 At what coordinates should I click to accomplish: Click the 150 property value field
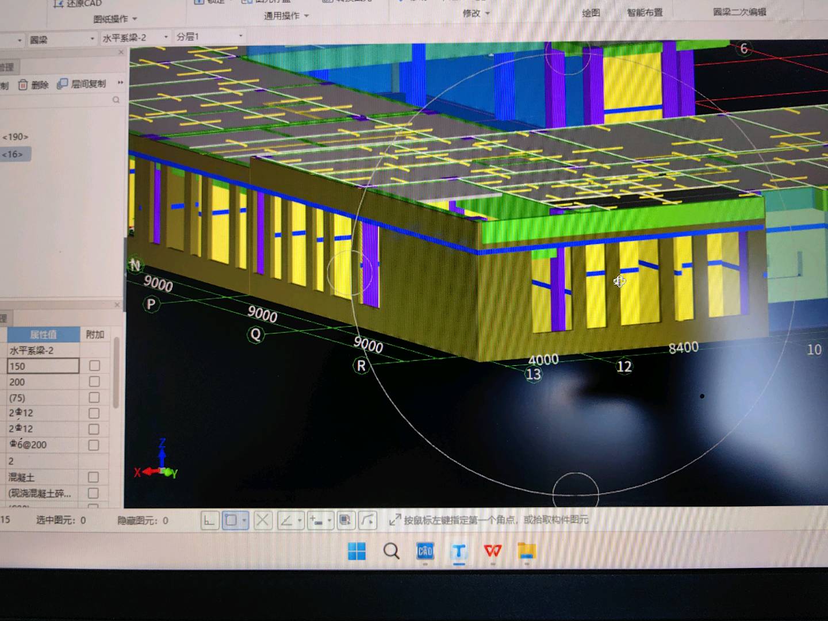pyautogui.click(x=43, y=366)
